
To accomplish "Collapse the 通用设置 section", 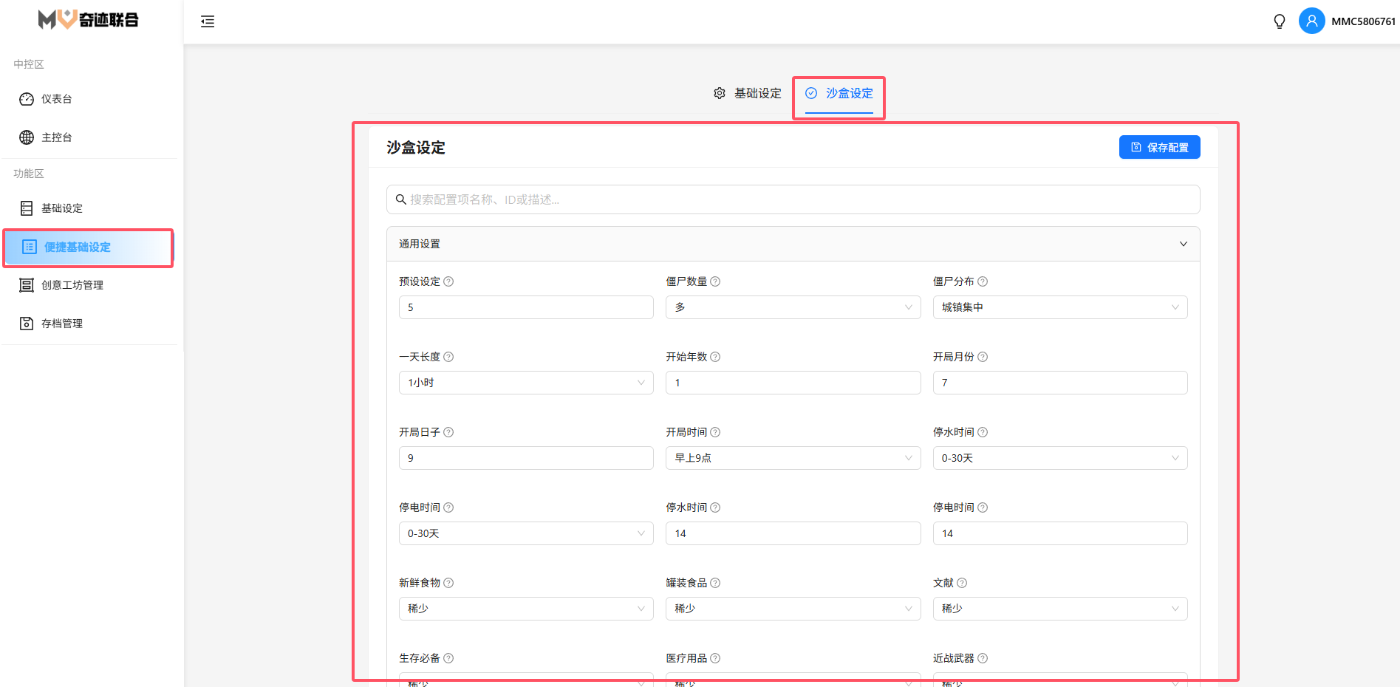I will (x=1183, y=244).
